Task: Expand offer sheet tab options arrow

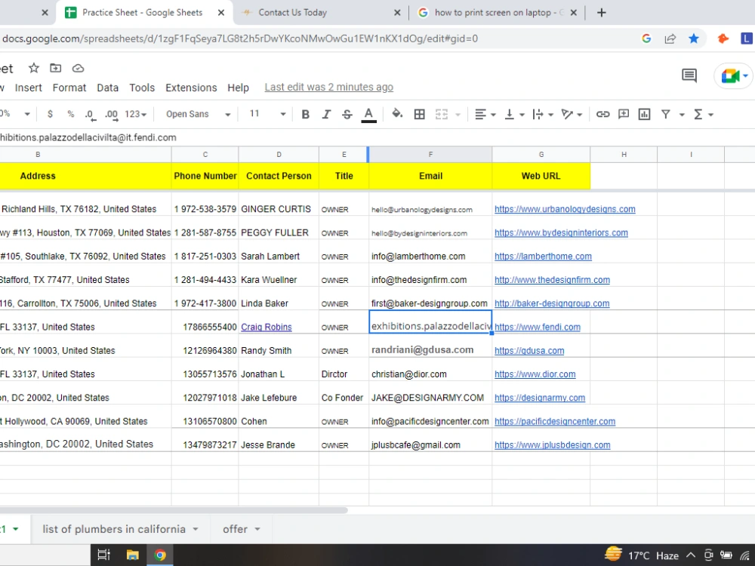Action: (x=257, y=529)
